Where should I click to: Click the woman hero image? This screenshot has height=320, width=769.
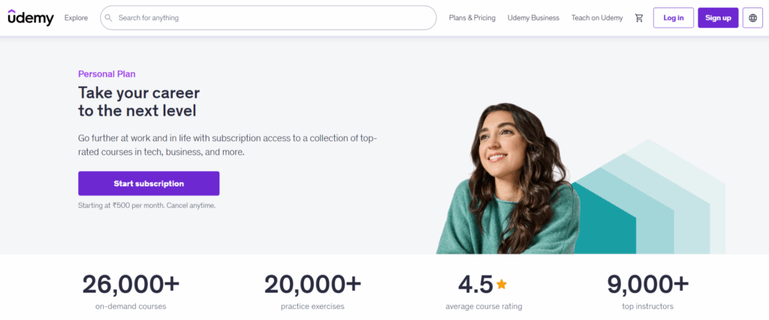[509, 180]
